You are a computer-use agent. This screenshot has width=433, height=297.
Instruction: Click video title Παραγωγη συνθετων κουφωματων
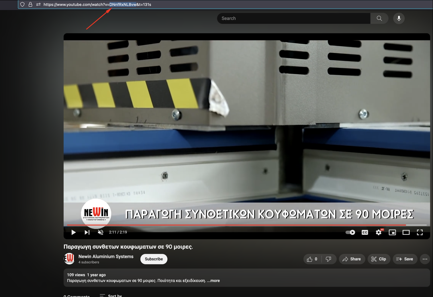pos(128,247)
